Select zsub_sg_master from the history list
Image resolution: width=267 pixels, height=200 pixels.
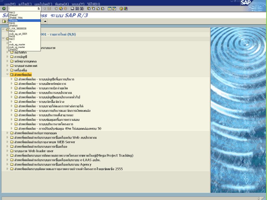[x=25, y=47]
